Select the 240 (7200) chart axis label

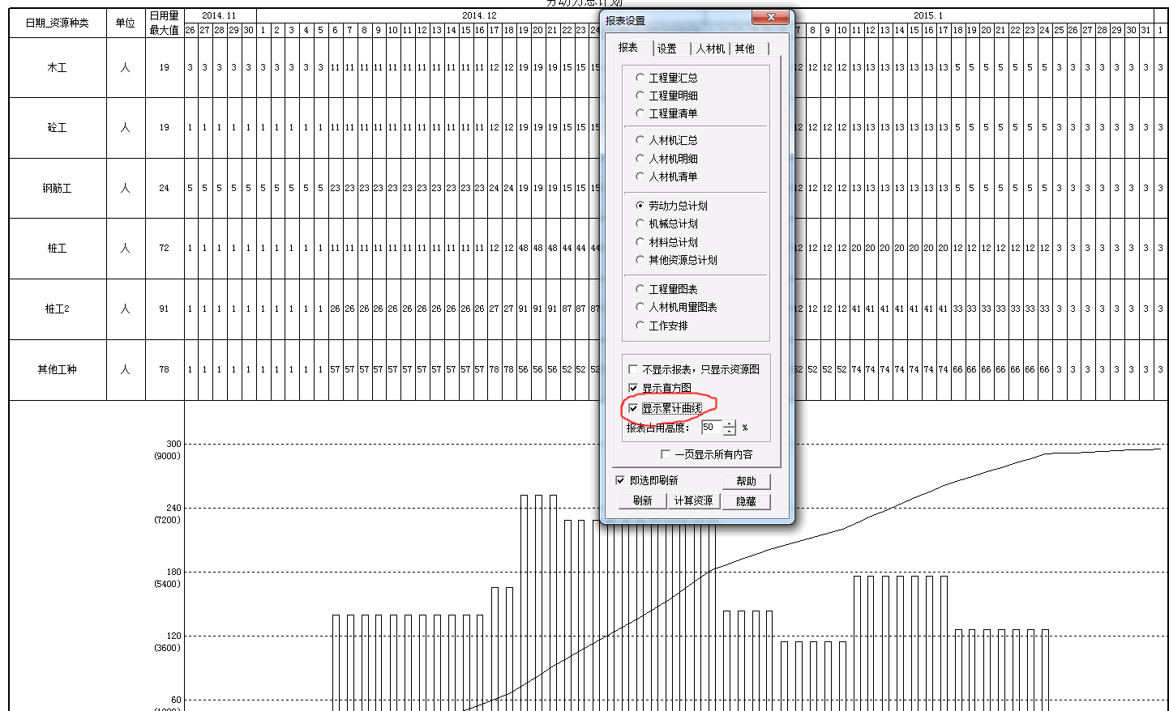pos(168,513)
